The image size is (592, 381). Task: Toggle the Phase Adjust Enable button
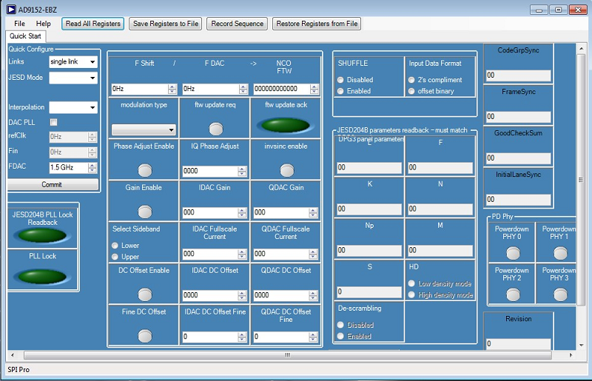click(x=144, y=170)
